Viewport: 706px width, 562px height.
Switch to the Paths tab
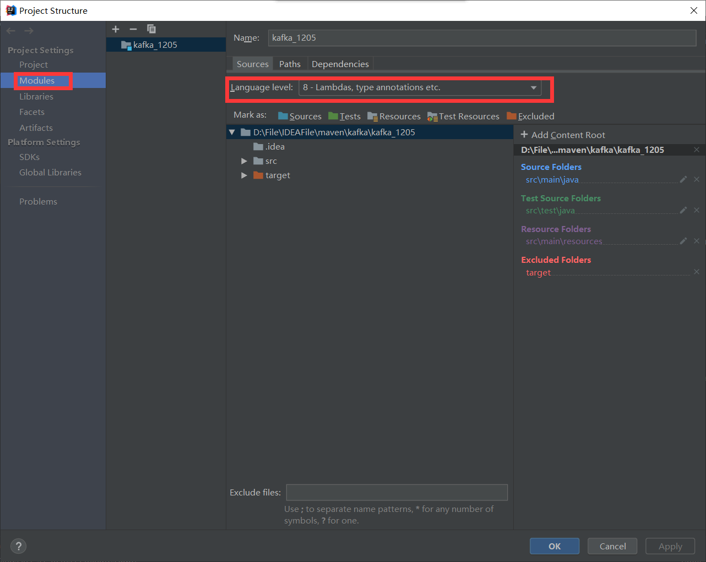click(290, 64)
